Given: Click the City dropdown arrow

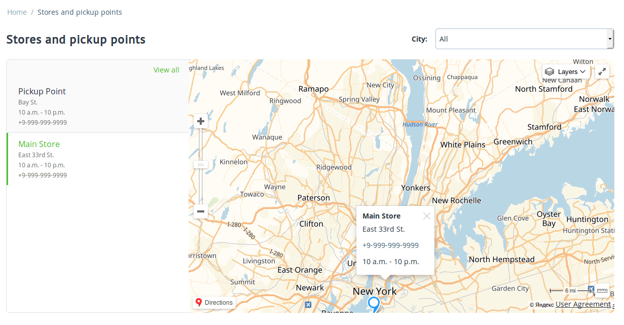Looking at the screenshot, I should (610, 39).
